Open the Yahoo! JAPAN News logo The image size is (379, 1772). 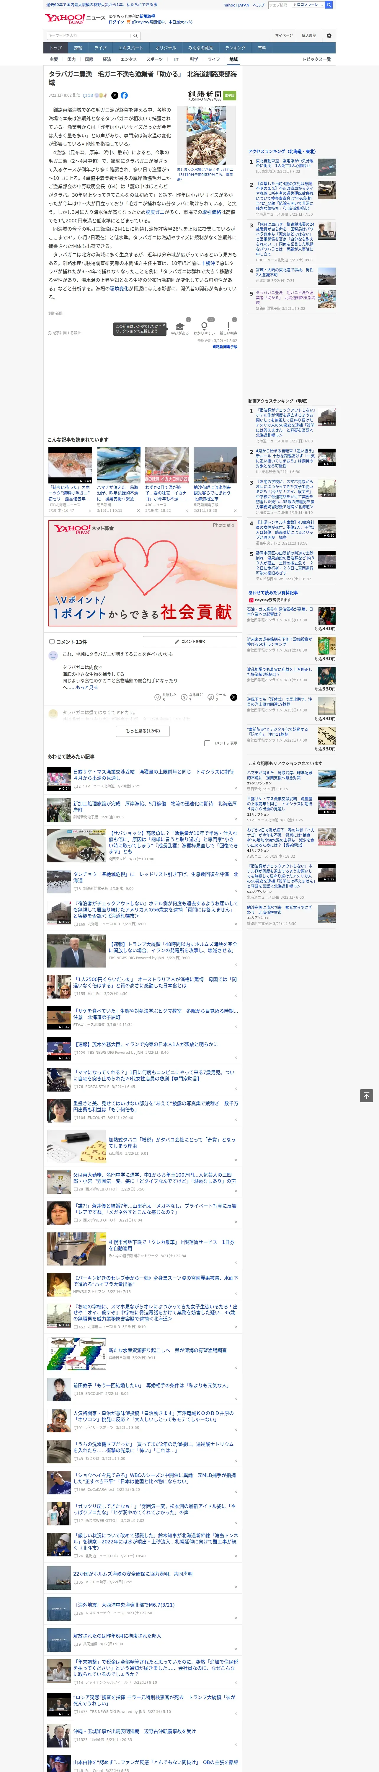tap(76, 19)
